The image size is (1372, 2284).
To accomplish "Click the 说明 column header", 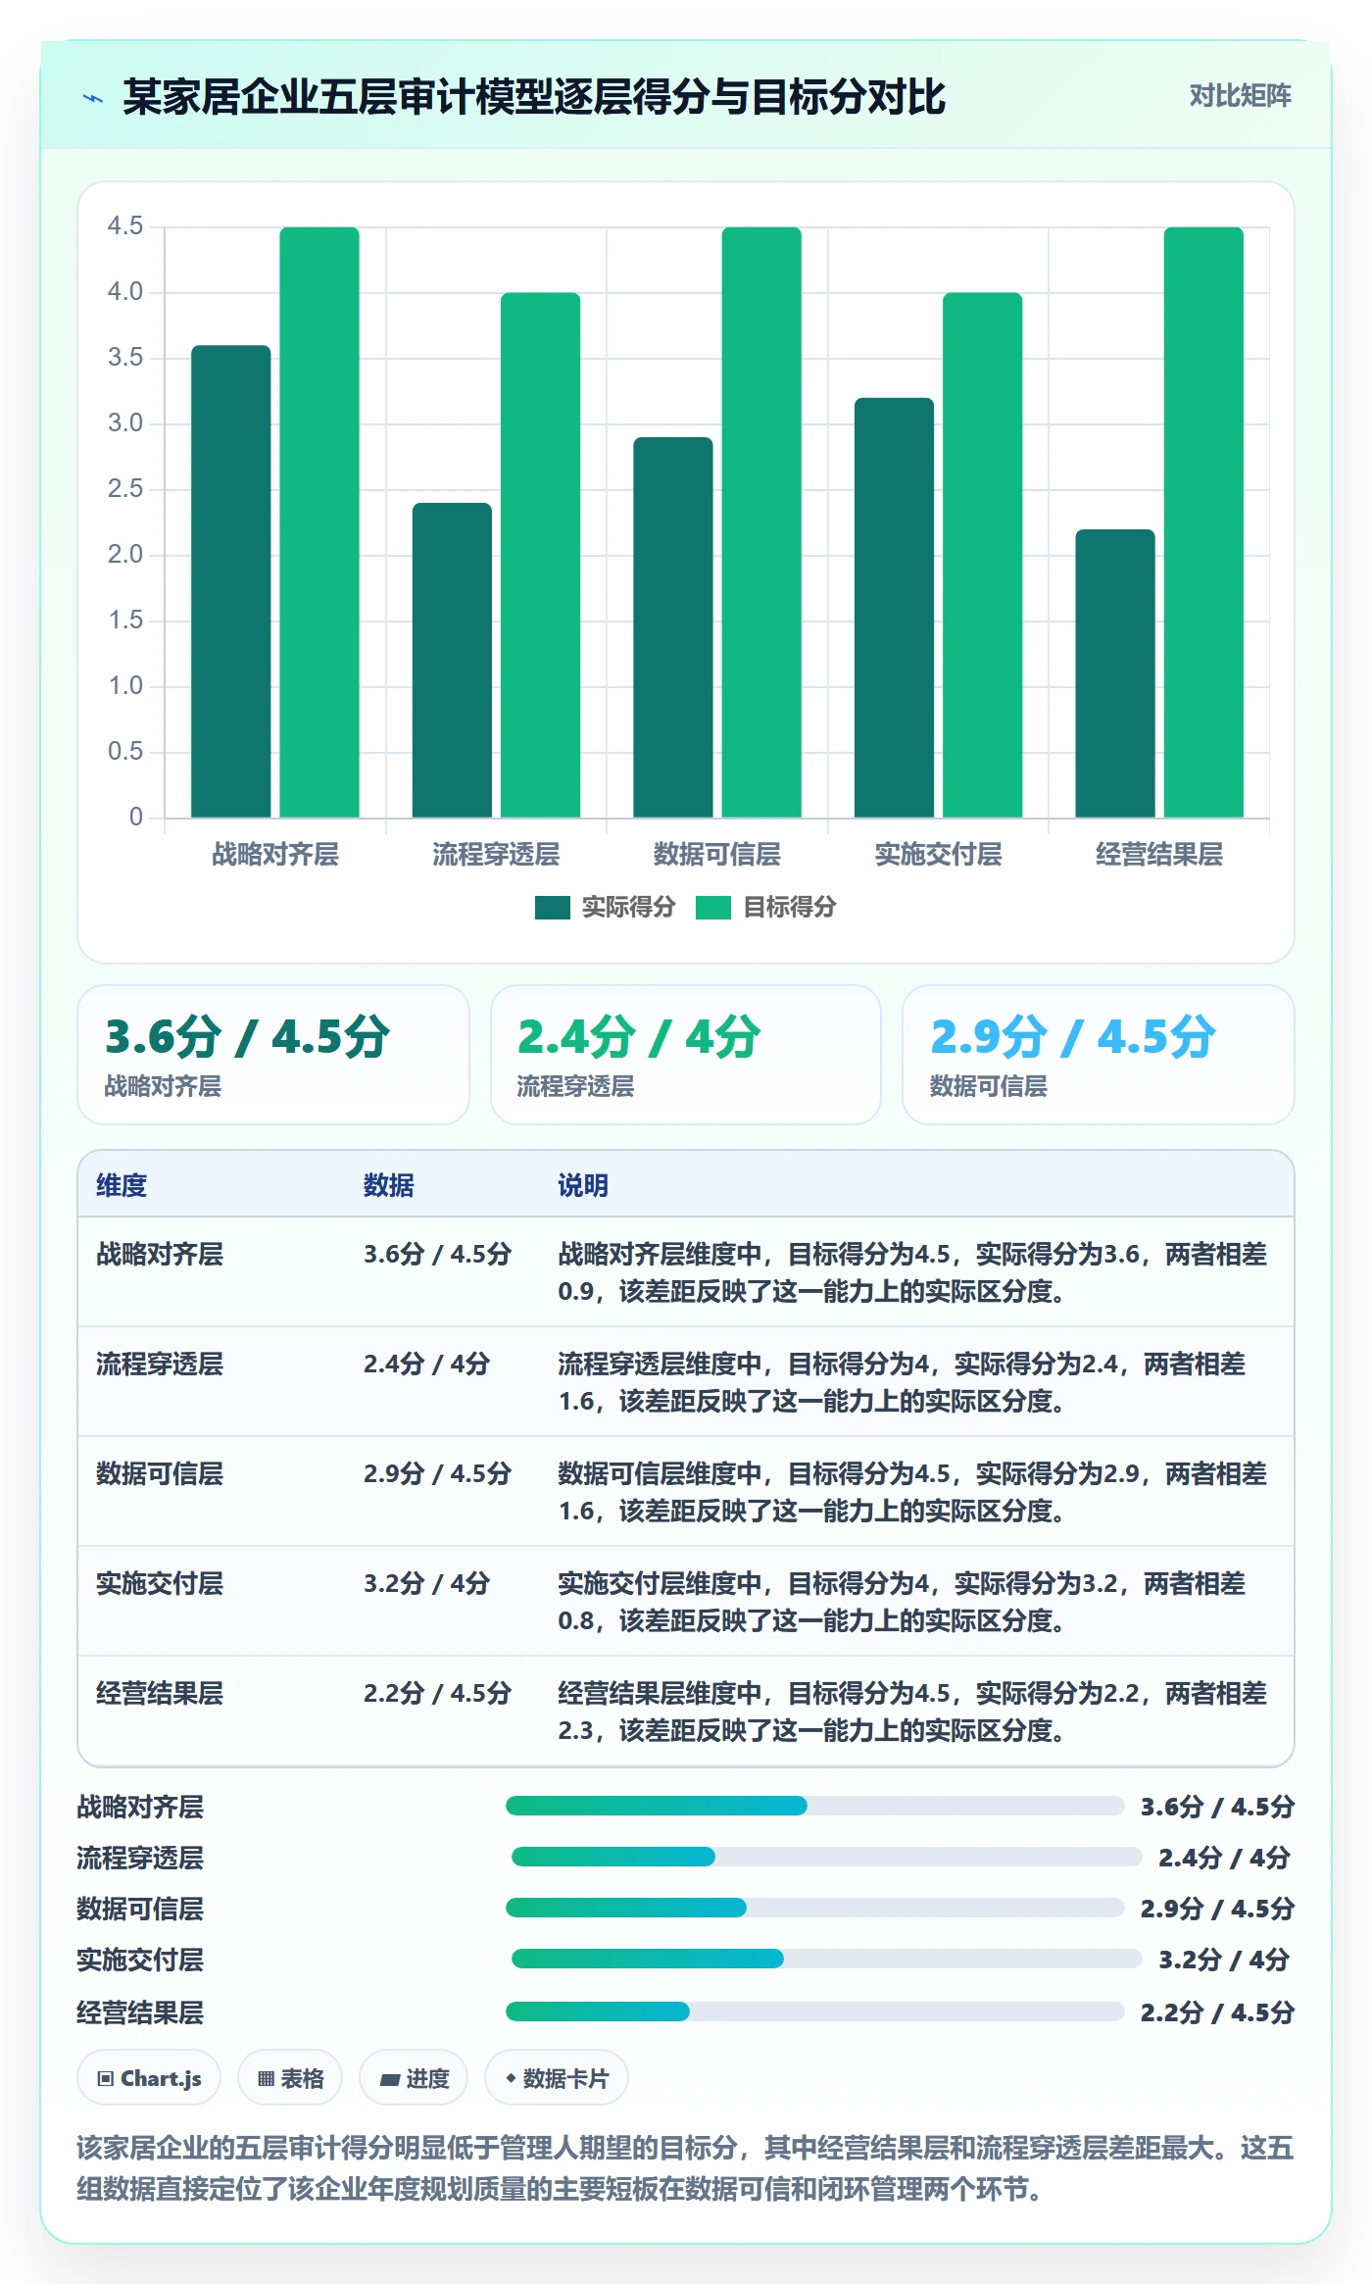I will tap(583, 1185).
